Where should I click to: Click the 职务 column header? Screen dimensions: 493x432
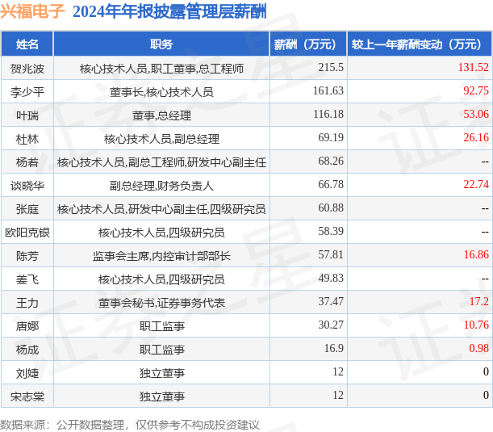click(x=161, y=44)
